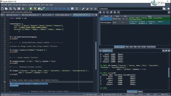Run selection or current line

[39, 9]
